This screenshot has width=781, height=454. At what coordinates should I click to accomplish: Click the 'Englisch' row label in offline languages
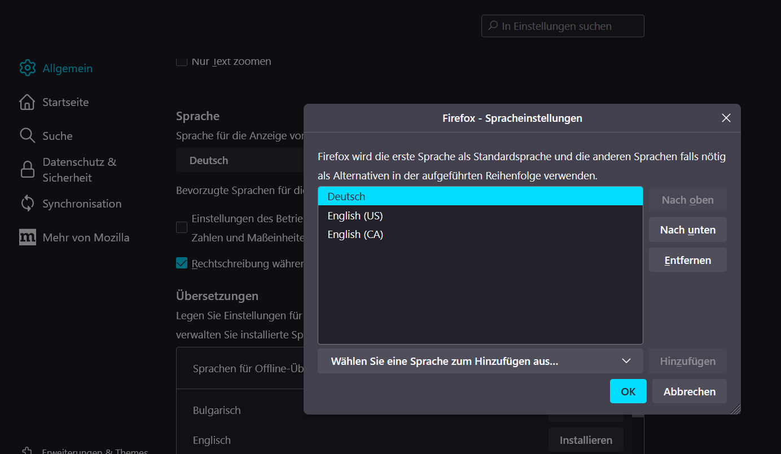click(212, 440)
